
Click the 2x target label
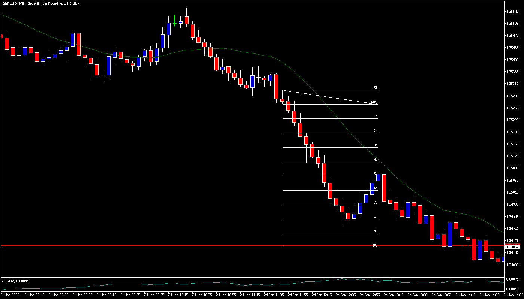click(376, 131)
